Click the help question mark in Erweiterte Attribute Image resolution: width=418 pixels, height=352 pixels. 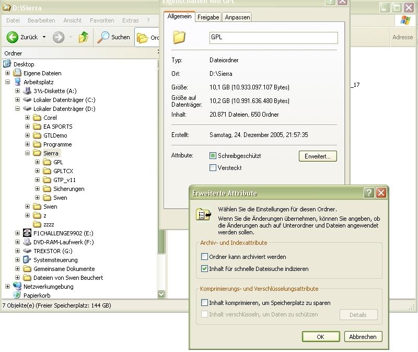pyautogui.click(x=369, y=193)
